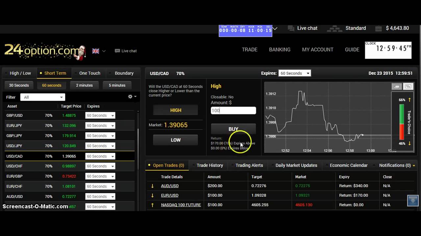Switch chart to line view icon
This screenshot has height=236, width=421.
coord(397,87)
